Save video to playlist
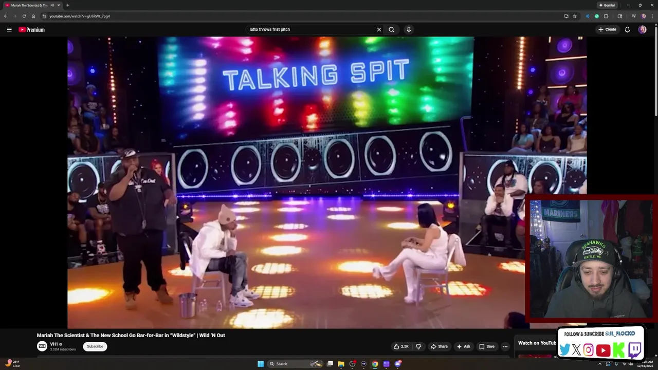 click(x=487, y=346)
